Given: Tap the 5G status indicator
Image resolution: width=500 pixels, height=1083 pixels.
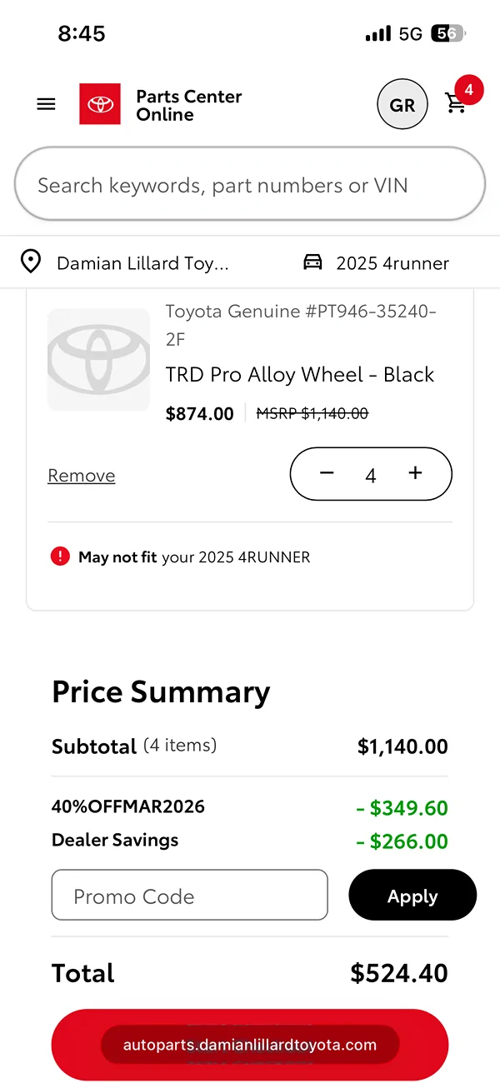Looking at the screenshot, I should (x=408, y=33).
